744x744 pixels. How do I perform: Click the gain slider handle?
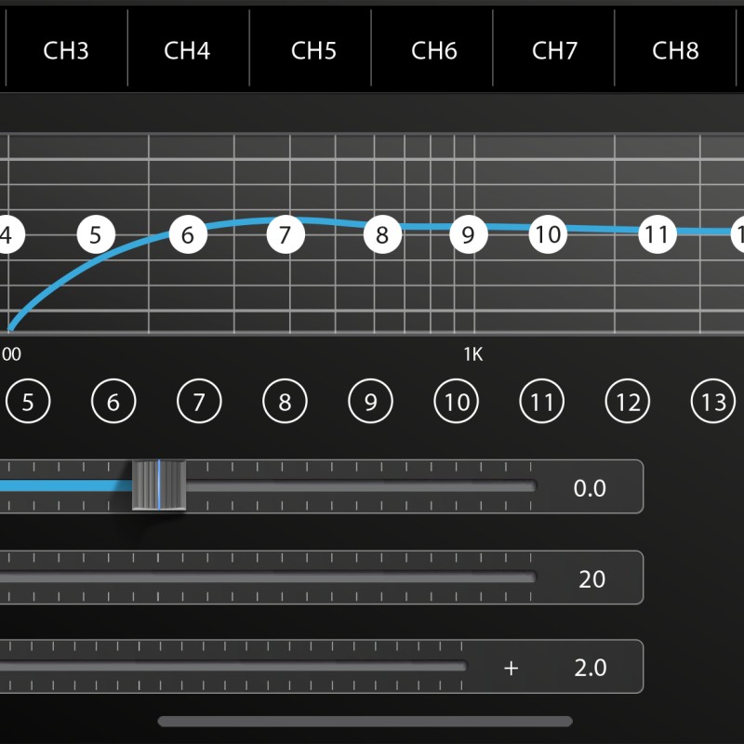(159, 485)
